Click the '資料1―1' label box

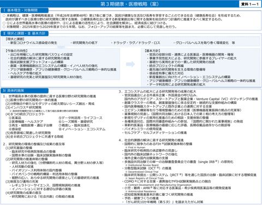[x=250, y=4]
